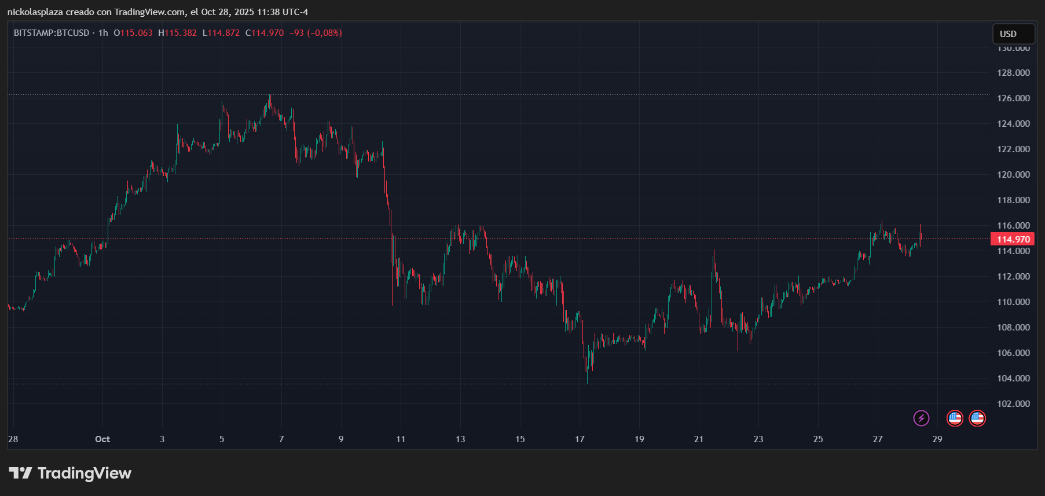
Task: Click the TradingView logo at bottom left
Action: 21,473
